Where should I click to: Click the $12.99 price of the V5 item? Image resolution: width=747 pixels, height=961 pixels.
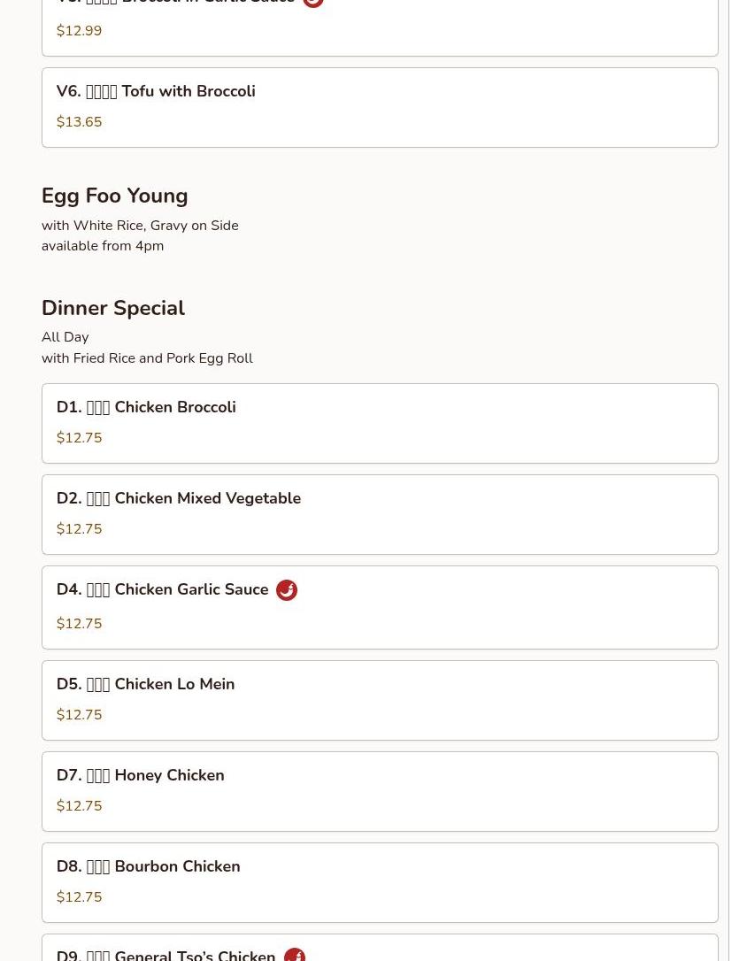[80, 31]
